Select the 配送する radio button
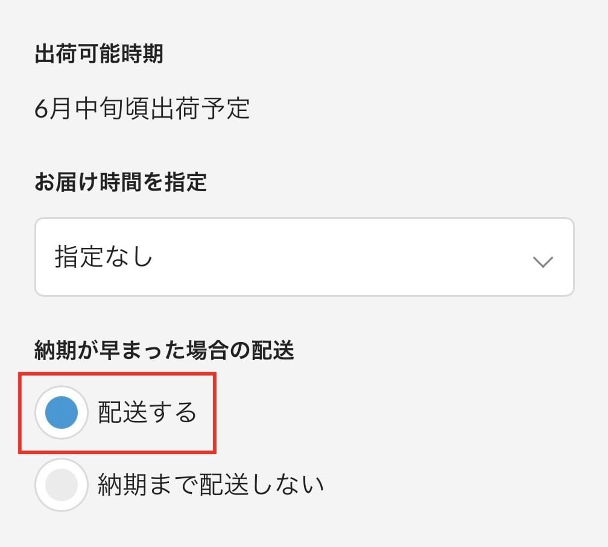This screenshot has width=608, height=547. [x=62, y=413]
